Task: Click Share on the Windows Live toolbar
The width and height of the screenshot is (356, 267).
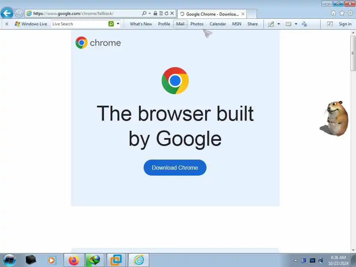Action: [x=252, y=24]
